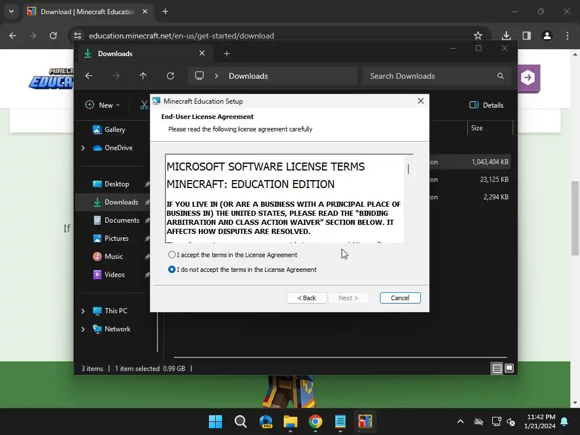Close the Minecraft Education Chrome tab
The image size is (580, 435).
click(145, 11)
